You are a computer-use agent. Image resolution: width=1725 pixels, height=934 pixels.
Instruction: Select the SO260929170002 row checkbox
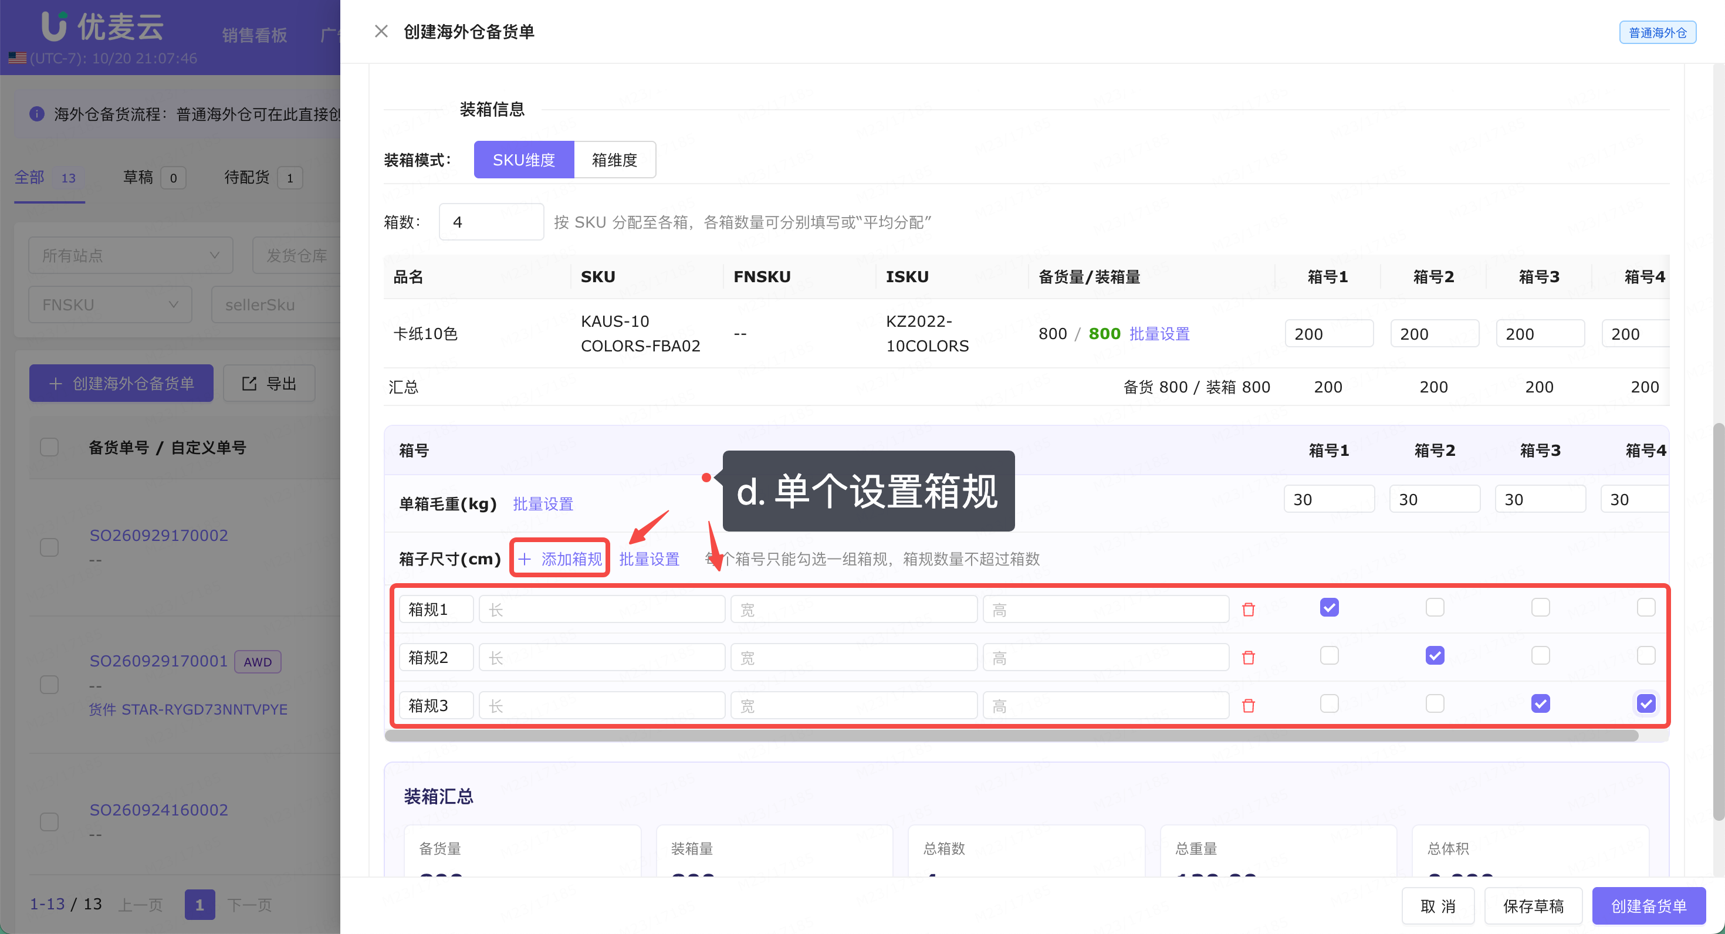point(49,548)
